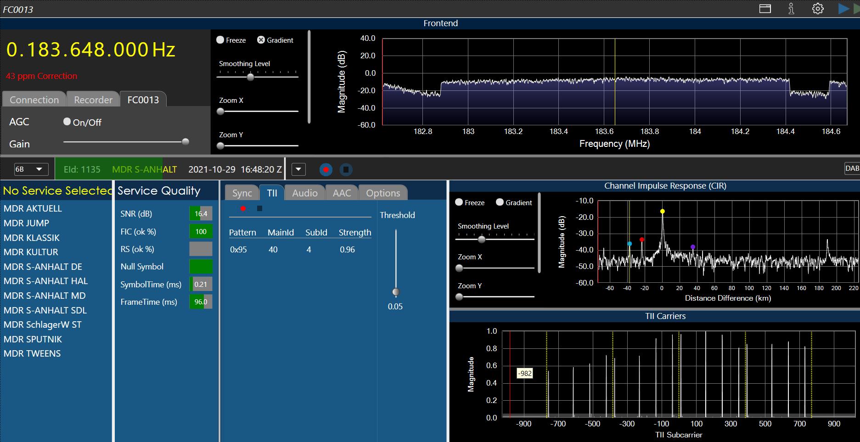Viewport: 860px width, 442px height.
Task: Toggle the Frontend Gradient option
Action: [261, 40]
